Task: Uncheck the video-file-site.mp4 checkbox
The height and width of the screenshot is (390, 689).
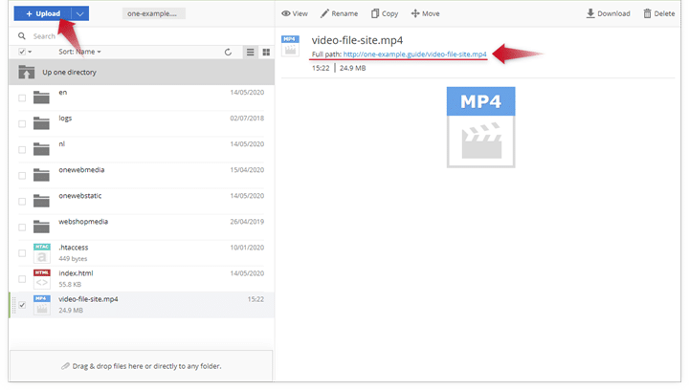Action: coord(22,305)
